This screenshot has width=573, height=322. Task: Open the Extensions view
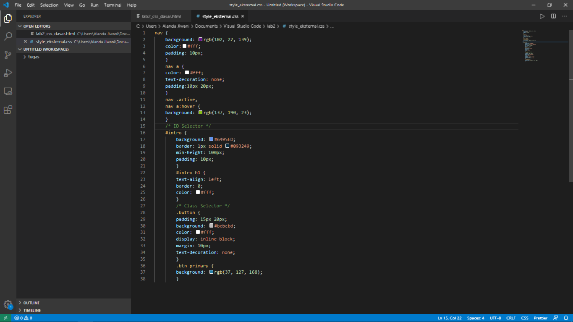coord(8,110)
